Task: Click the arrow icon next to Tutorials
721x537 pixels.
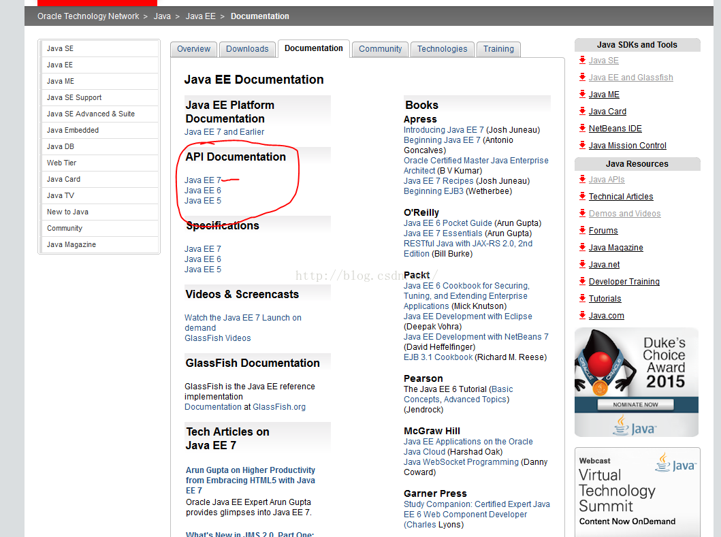Action: point(582,298)
